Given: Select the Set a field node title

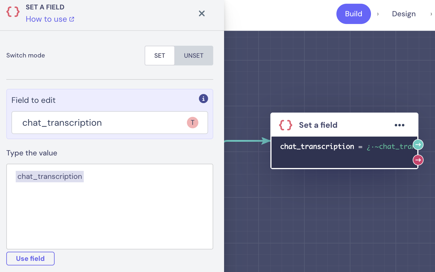Looking at the screenshot, I should click(318, 125).
